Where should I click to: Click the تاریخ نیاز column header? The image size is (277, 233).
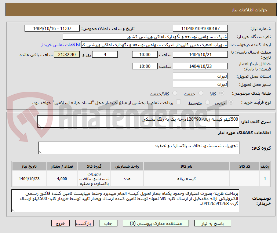point(29,166)
